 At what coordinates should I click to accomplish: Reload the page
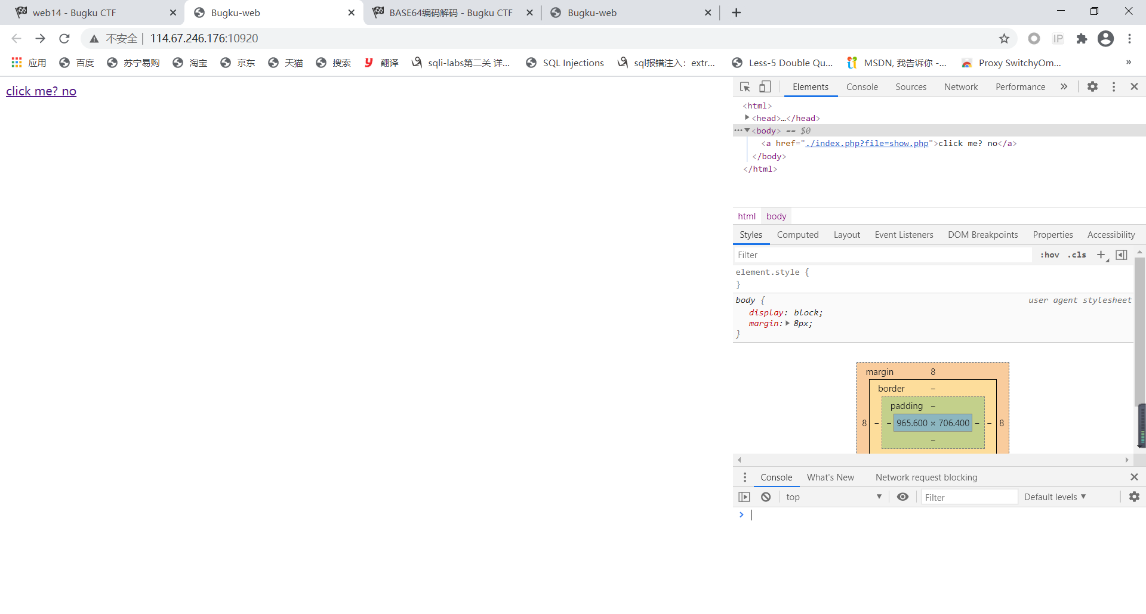click(64, 39)
